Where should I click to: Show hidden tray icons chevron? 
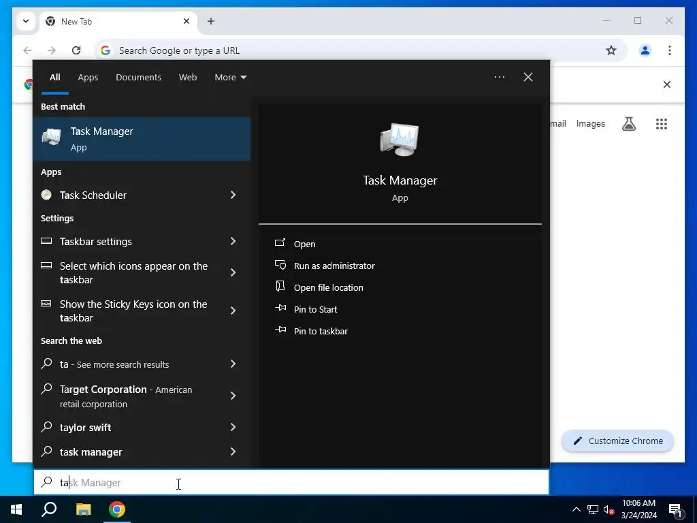[x=576, y=509]
